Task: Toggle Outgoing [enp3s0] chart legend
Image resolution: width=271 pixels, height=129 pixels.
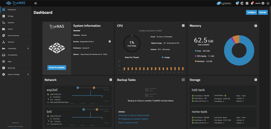Action: click(101, 88)
